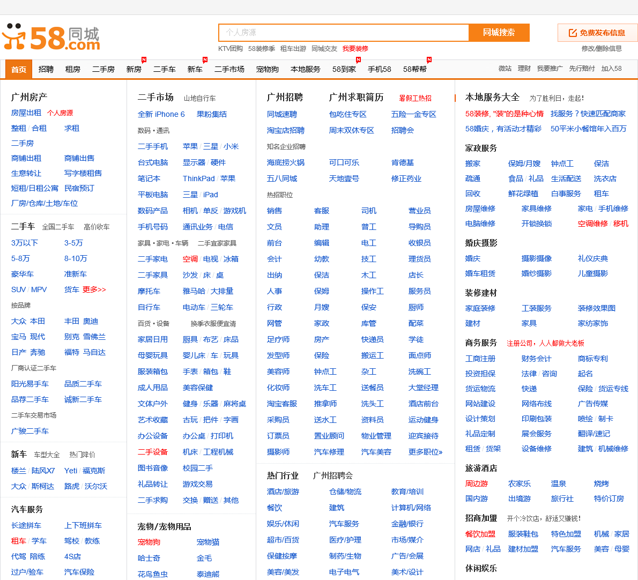Select the ThinkPad link

(x=198, y=179)
